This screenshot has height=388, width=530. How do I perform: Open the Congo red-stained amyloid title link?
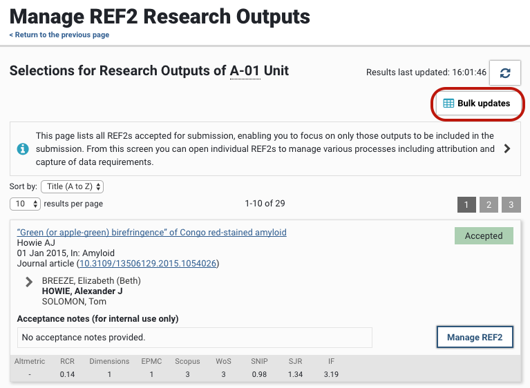click(151, 233)
